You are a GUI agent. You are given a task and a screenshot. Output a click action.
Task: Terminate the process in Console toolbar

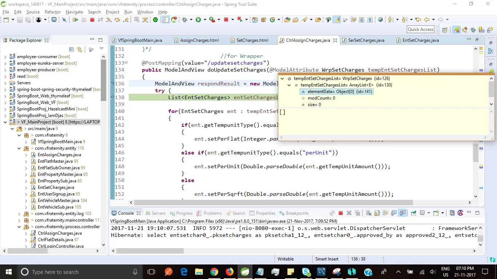[x=341, y=213]
